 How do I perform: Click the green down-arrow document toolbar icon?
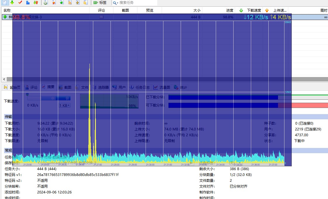[x=62, y=3]
